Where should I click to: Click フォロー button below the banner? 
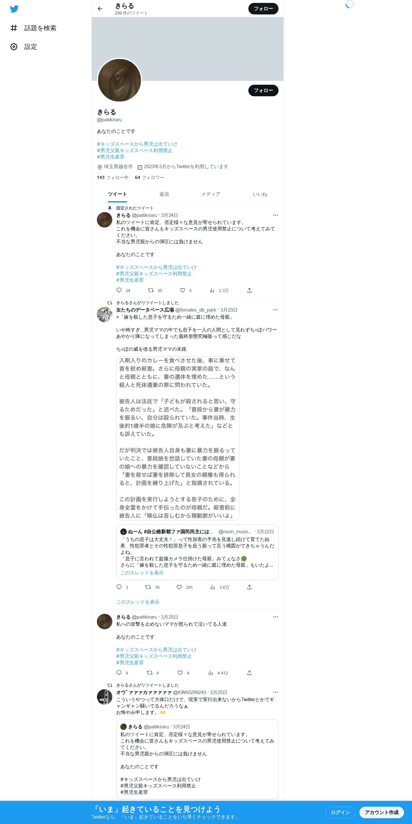tap(263, 90)
